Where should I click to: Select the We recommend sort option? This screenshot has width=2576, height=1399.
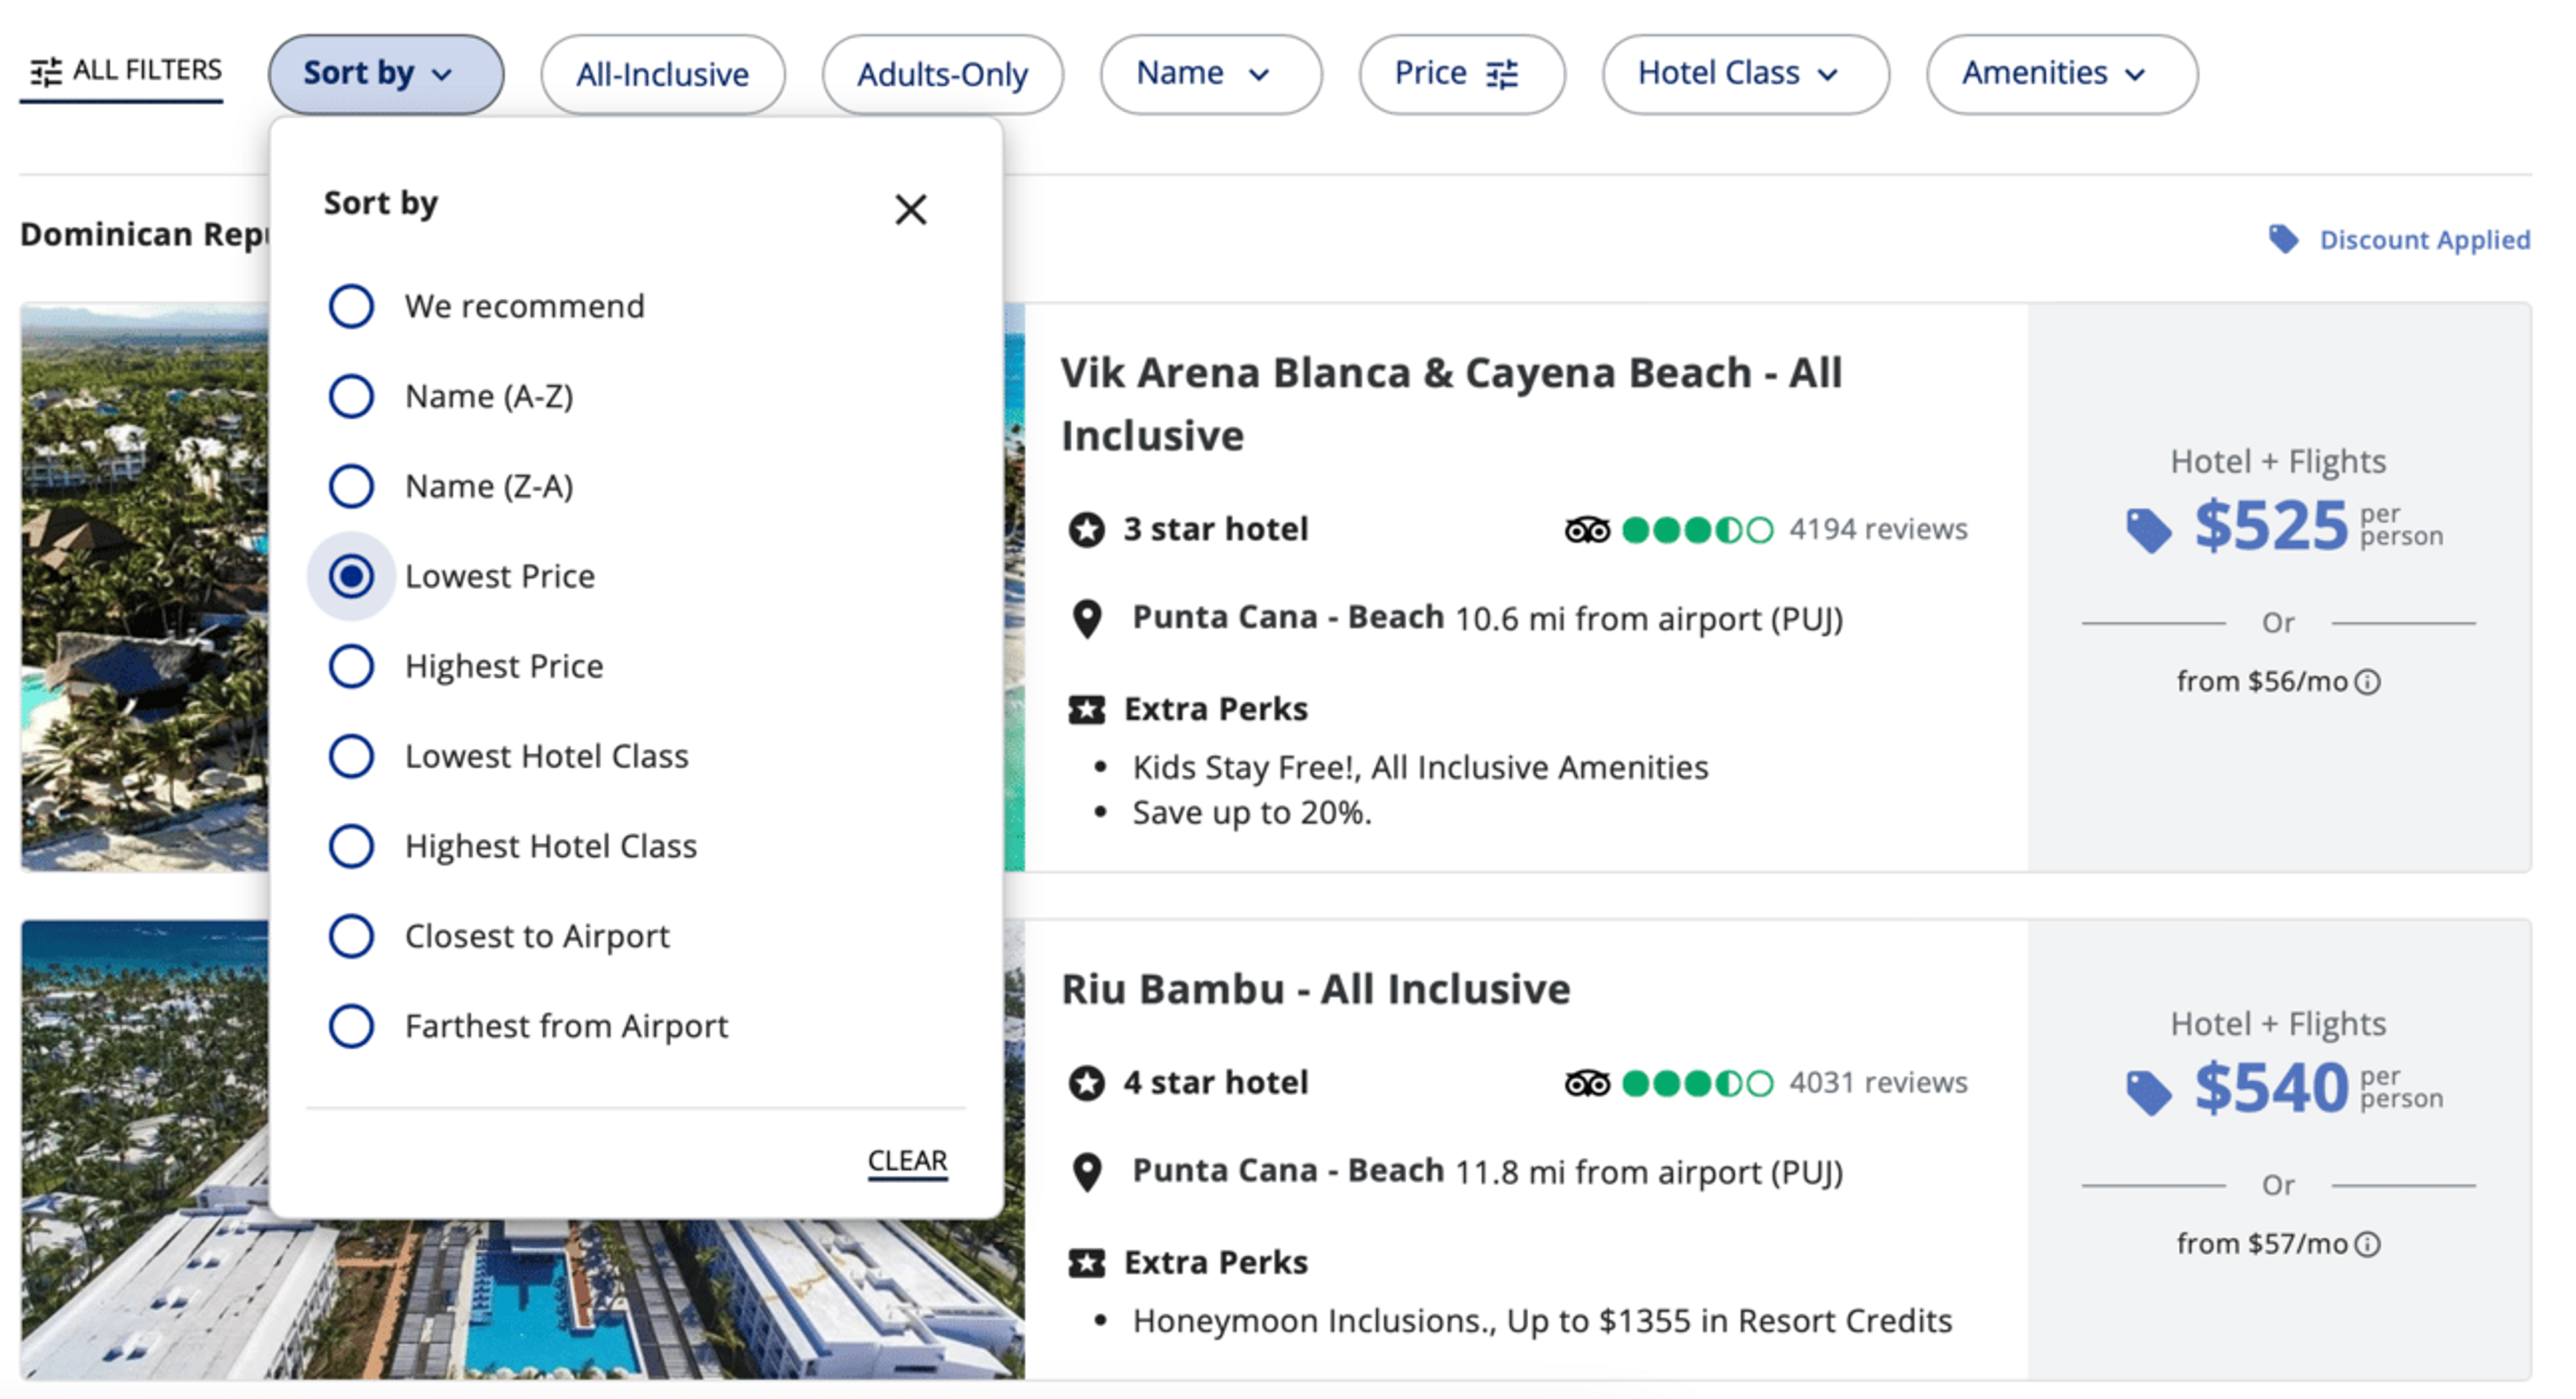point(351,306)
